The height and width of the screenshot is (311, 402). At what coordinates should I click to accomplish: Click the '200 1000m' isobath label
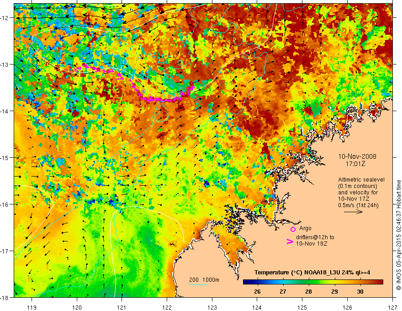[204, 280]
